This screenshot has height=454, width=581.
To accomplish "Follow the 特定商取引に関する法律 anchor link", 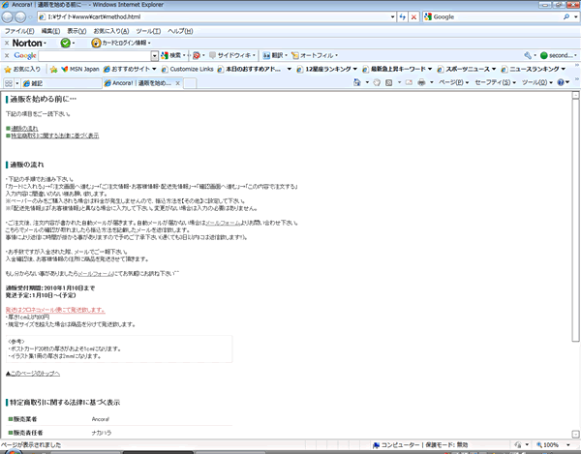I will [x=55, y=136].
